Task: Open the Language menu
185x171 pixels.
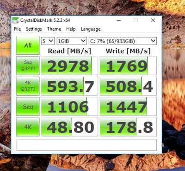Action: (91, 29)
